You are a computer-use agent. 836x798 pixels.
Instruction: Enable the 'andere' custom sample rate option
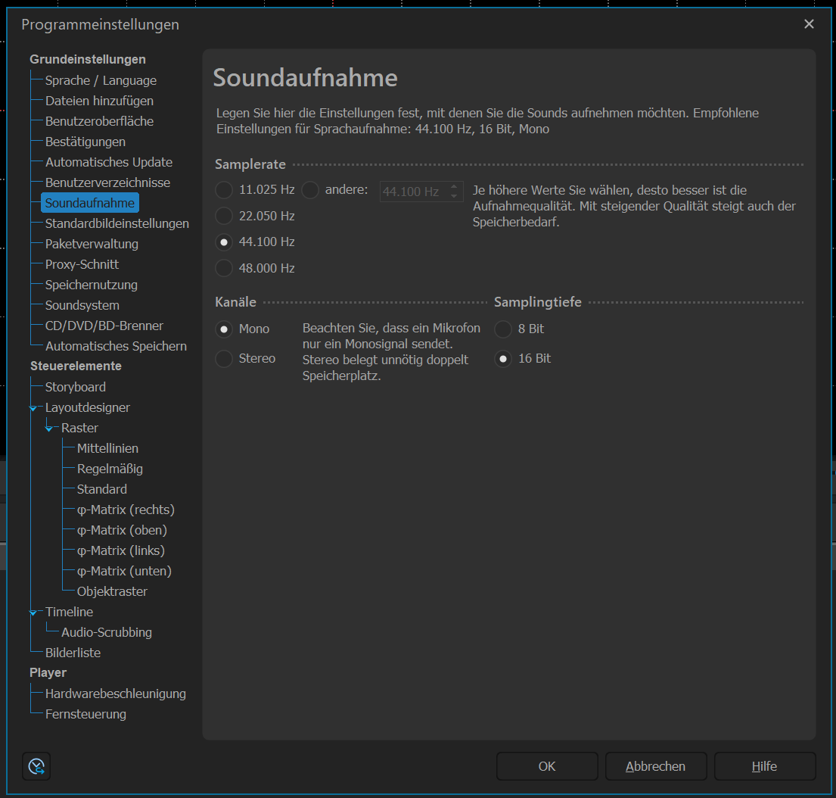point(310,190)
